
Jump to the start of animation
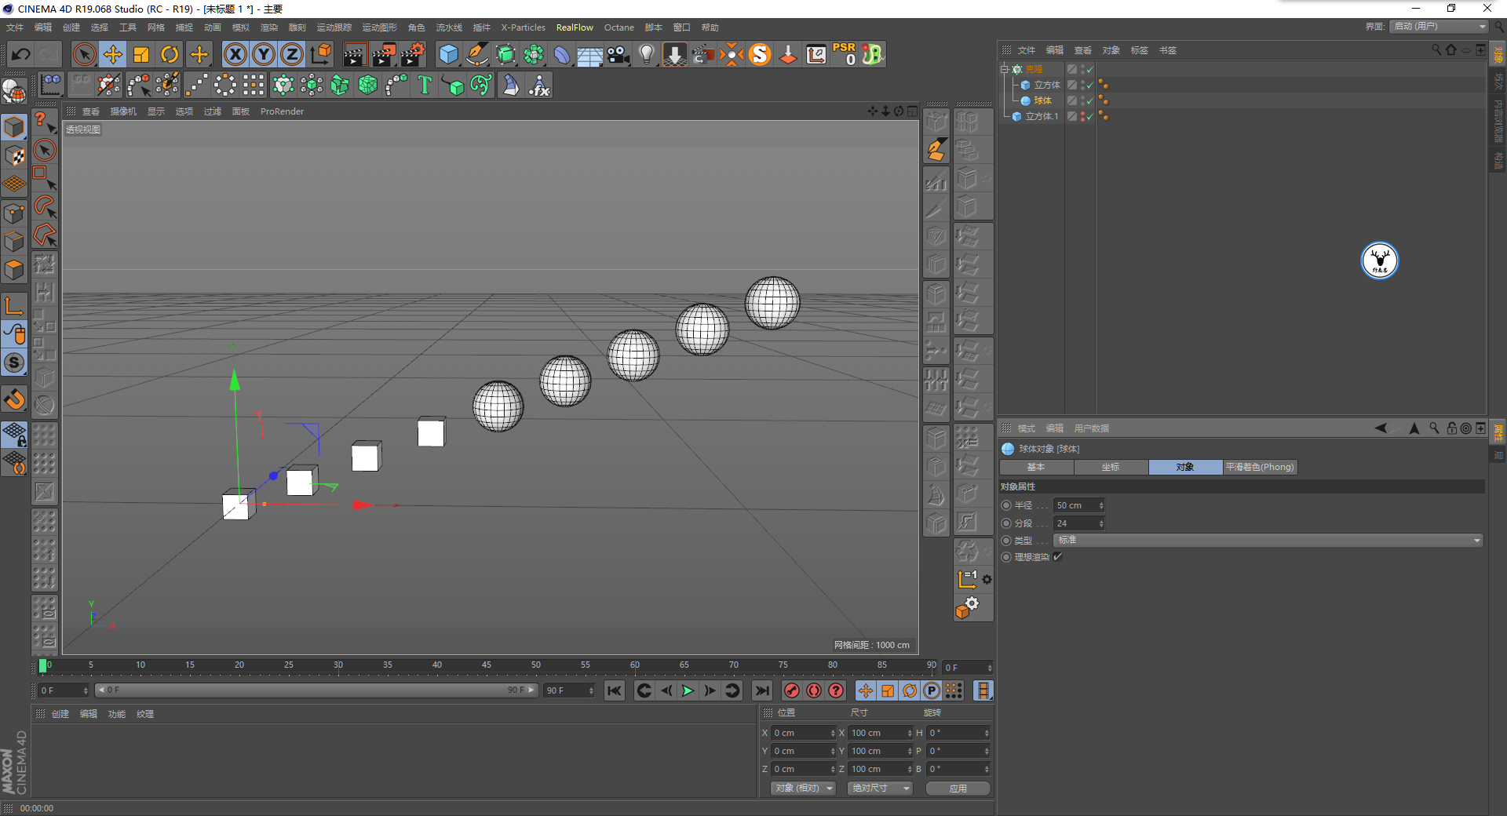pyautogui.click(x=615, y=690)
